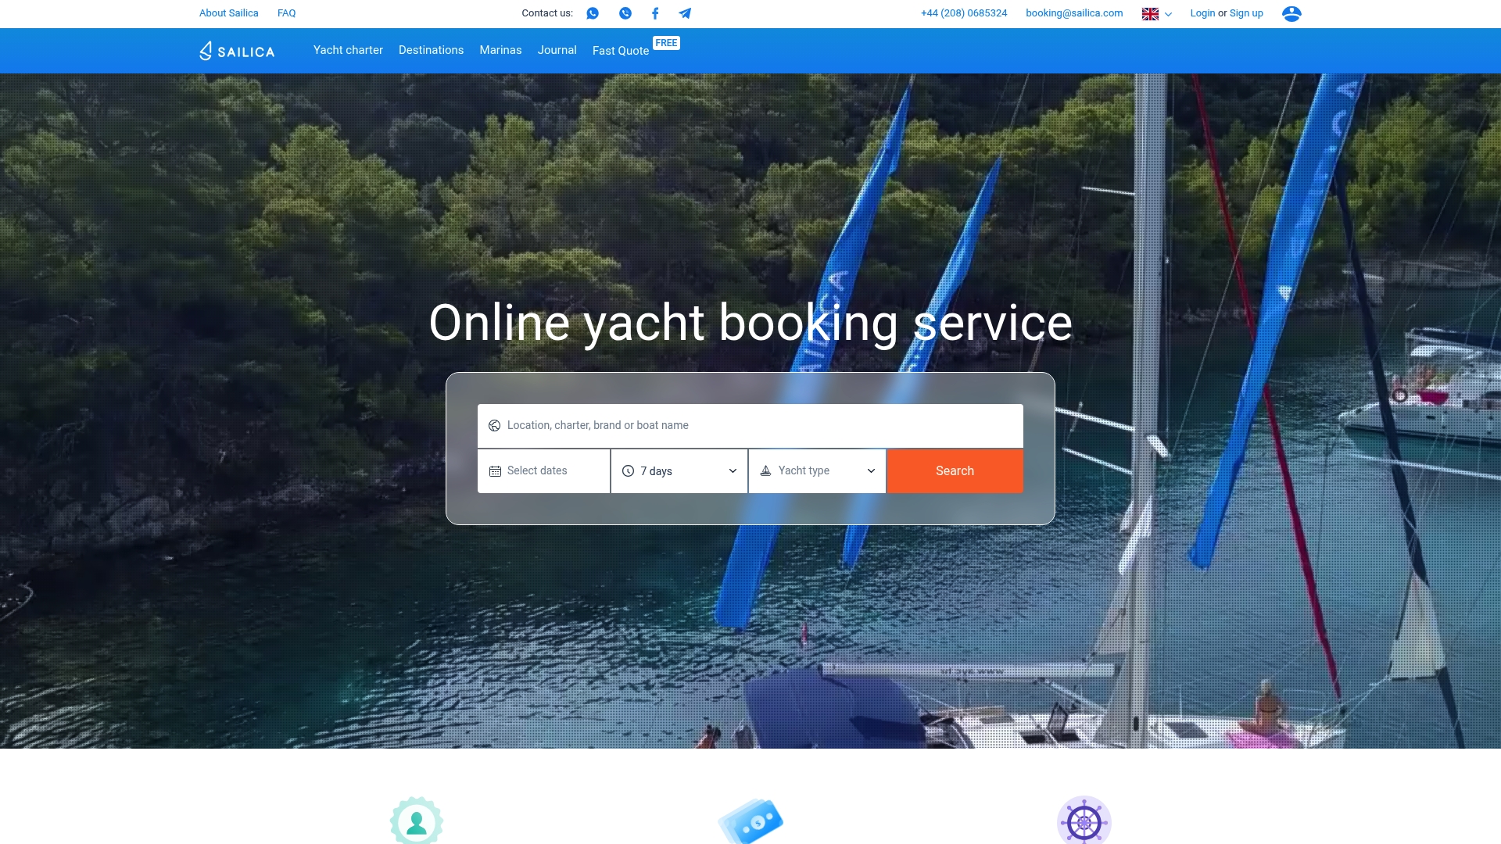The image size is (1501, 844).
Task: Focus the location or boat name field
Action: 750,426
